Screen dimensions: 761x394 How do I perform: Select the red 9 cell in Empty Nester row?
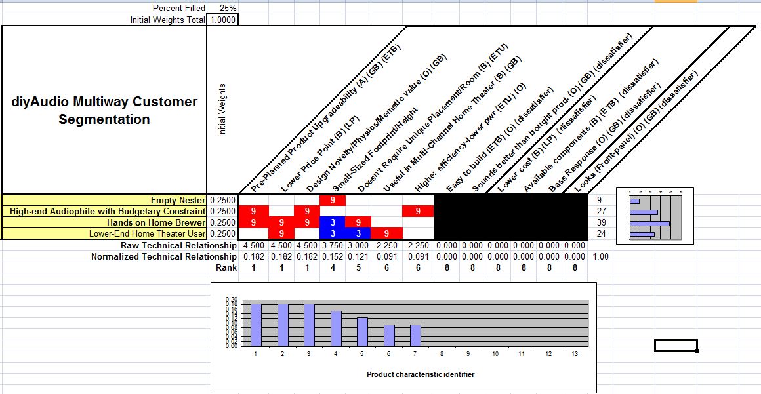pyautogui.click(x=333, y=200)
